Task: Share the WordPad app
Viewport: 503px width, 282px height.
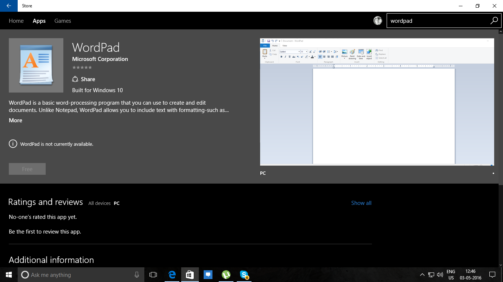Action: (84, 79)
